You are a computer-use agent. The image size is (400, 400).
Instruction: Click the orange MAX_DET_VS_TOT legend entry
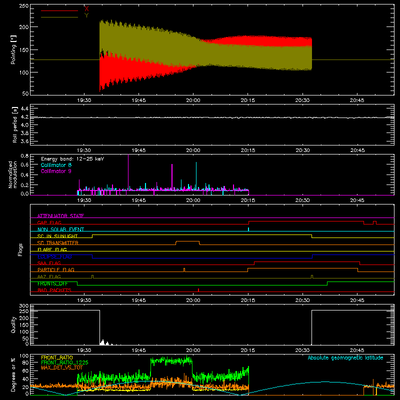click(62, 367)
